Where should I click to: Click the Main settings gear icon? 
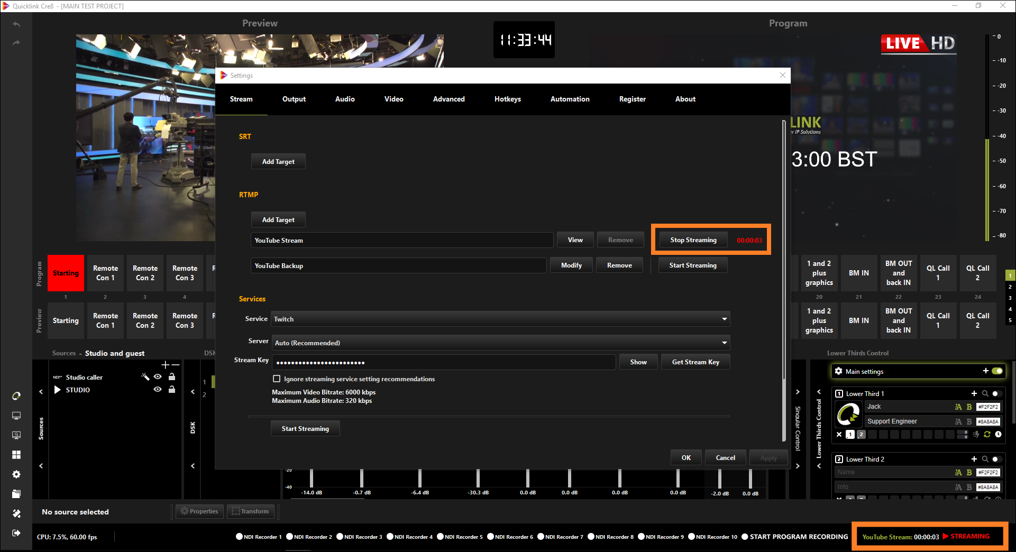click(838, 371)
